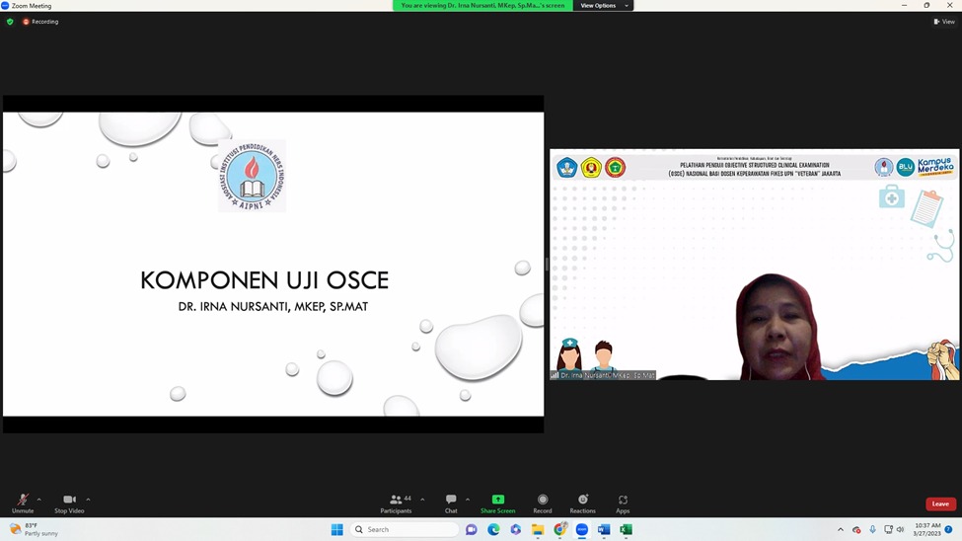Open Microsoft Word from the taskbar
Viewport: 962px width, 541px height.
[604, 530]
